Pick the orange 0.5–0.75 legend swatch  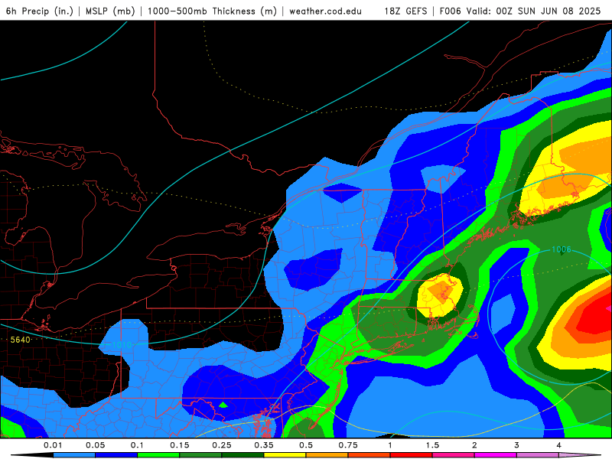327,455
